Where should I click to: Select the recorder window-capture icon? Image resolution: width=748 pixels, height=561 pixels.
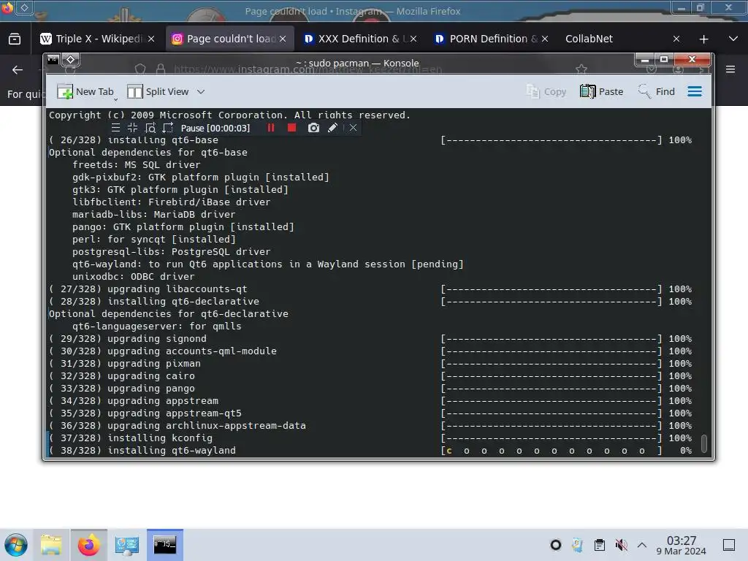pos(150,128)
